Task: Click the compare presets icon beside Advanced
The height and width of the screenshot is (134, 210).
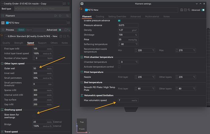Action: click(68, 30)
